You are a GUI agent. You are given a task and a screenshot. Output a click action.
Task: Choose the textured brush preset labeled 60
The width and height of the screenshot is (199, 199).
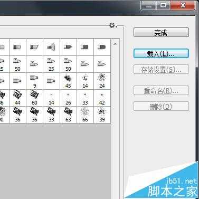[x=34, y=98]
